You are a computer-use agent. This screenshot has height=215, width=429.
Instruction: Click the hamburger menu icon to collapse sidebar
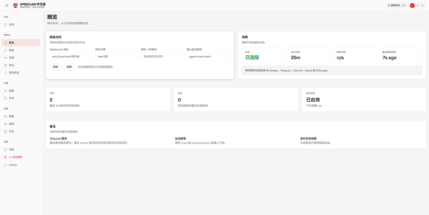point(6,6)
